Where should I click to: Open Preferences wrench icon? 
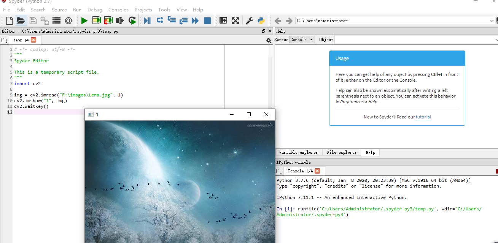coord(249,21)
